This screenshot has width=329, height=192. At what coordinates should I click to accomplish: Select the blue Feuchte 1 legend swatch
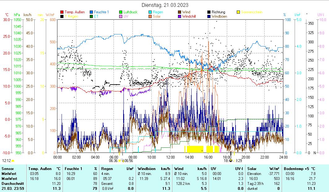[91, 12]
